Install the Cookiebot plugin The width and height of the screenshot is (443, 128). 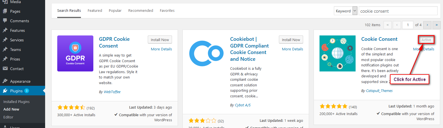(x=291, y=40)
